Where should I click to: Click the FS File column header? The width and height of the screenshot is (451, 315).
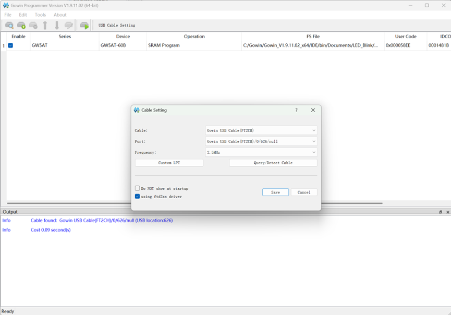(x=313, y=37)
